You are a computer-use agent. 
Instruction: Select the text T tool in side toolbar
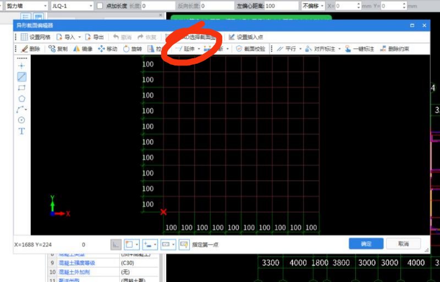pos(21,131)
